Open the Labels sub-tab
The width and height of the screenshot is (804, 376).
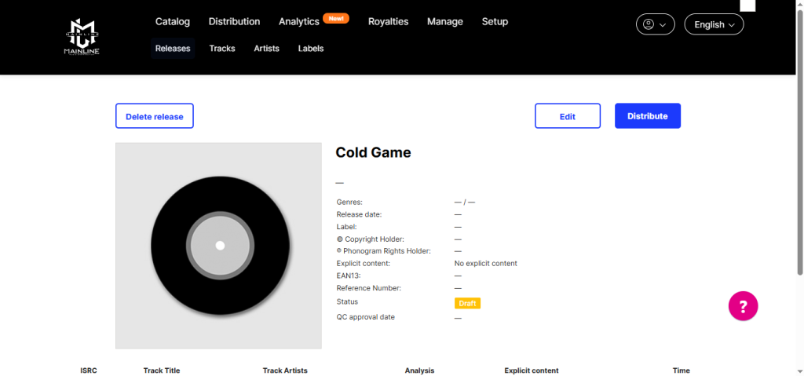(311, 48)
